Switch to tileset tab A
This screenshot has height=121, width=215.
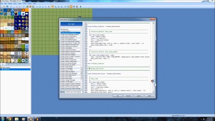[x=3, y=64]
